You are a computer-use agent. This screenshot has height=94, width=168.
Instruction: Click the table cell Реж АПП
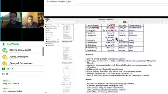tap(110, 33)
